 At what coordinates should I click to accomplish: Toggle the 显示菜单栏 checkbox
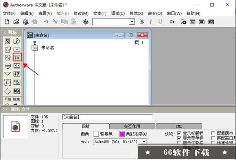coord(179,138)
